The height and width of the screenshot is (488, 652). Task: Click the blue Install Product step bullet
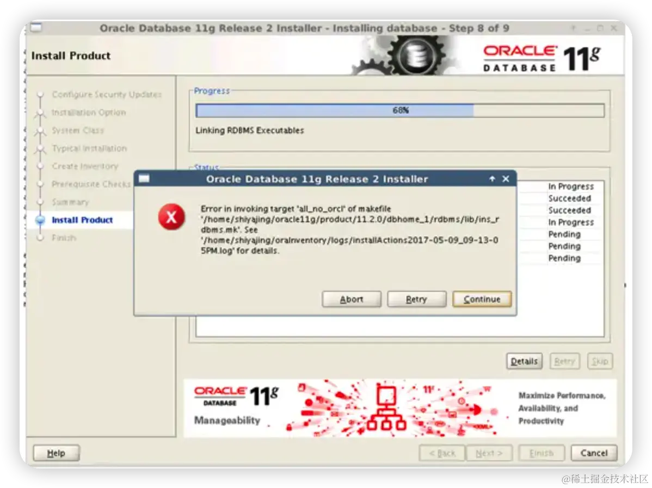pos(40,220)
